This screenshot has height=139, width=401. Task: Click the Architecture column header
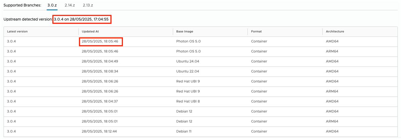pos(335,31)
